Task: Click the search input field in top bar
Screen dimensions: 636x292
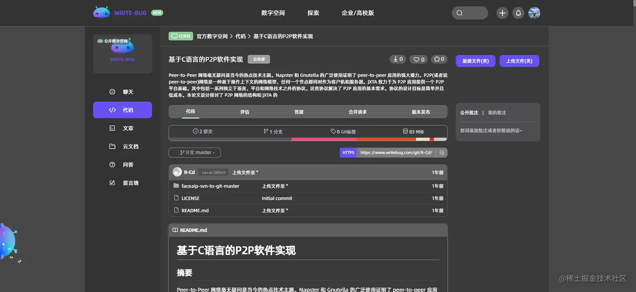Action: click(x=470, y=13)
